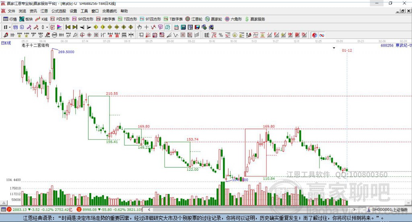The image size is (412, 222).
Task: Select the crosshair cursor tool
Action: pyautogui.click(x=146, y=27)
